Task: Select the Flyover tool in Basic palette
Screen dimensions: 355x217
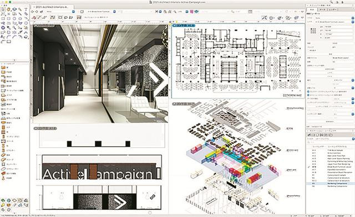Action: (x=14, y=9)
